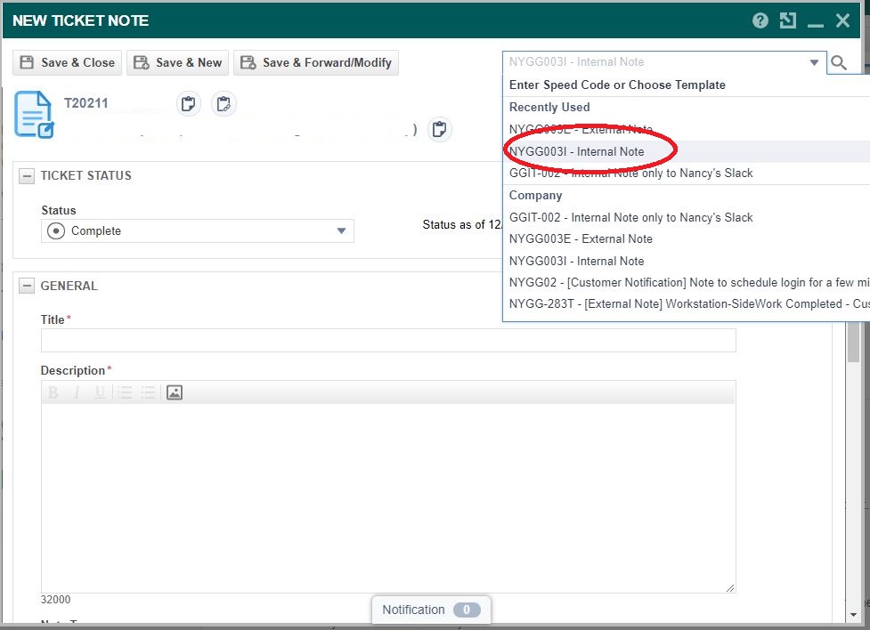Click the numbered list icon in editor
Viewport: 870px width, 630px height.
(x=126, y=392)
